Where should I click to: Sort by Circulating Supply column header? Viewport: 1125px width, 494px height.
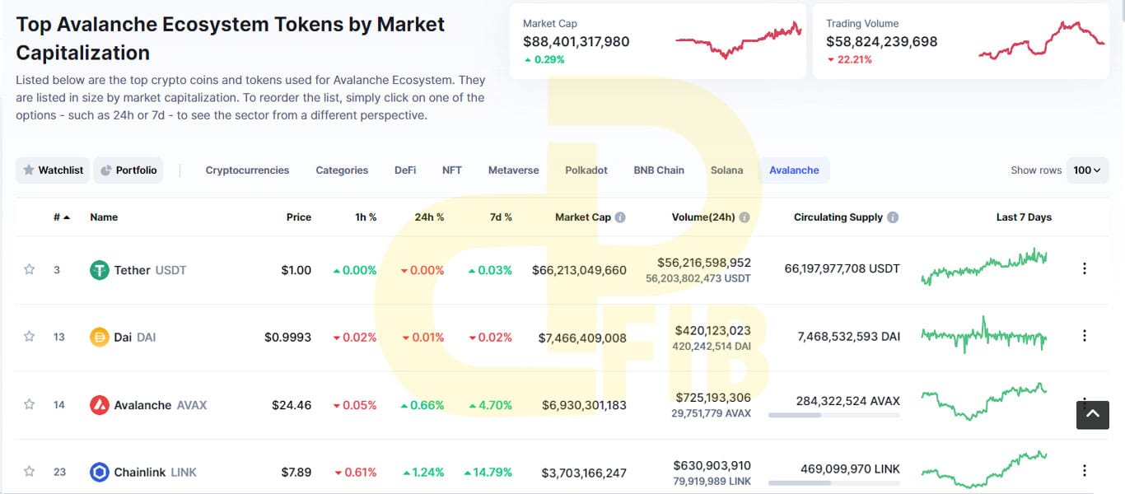tap(838, 217)
